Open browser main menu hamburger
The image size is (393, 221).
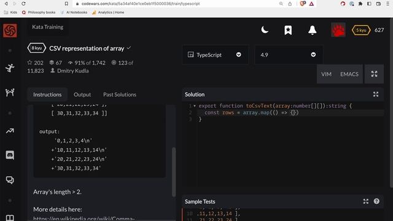point(387,4)
